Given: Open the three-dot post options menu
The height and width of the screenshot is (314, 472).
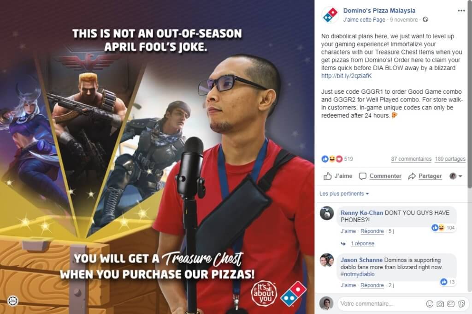Looking at the screenshot, I should point(461,11).
